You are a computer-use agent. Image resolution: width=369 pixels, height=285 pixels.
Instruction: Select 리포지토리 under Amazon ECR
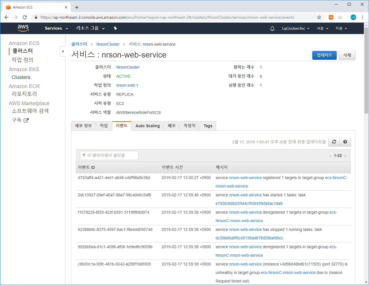24,94
